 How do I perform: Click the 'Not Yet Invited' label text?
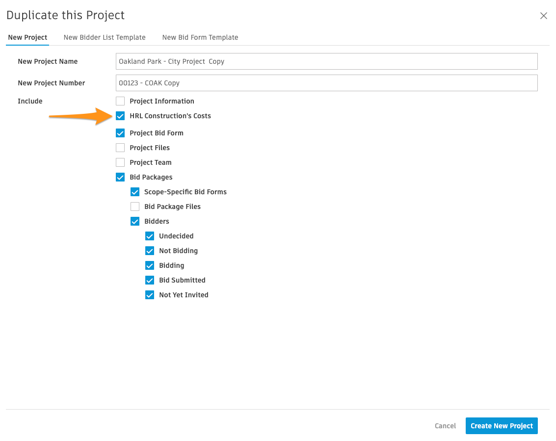(x=184, y=295)
